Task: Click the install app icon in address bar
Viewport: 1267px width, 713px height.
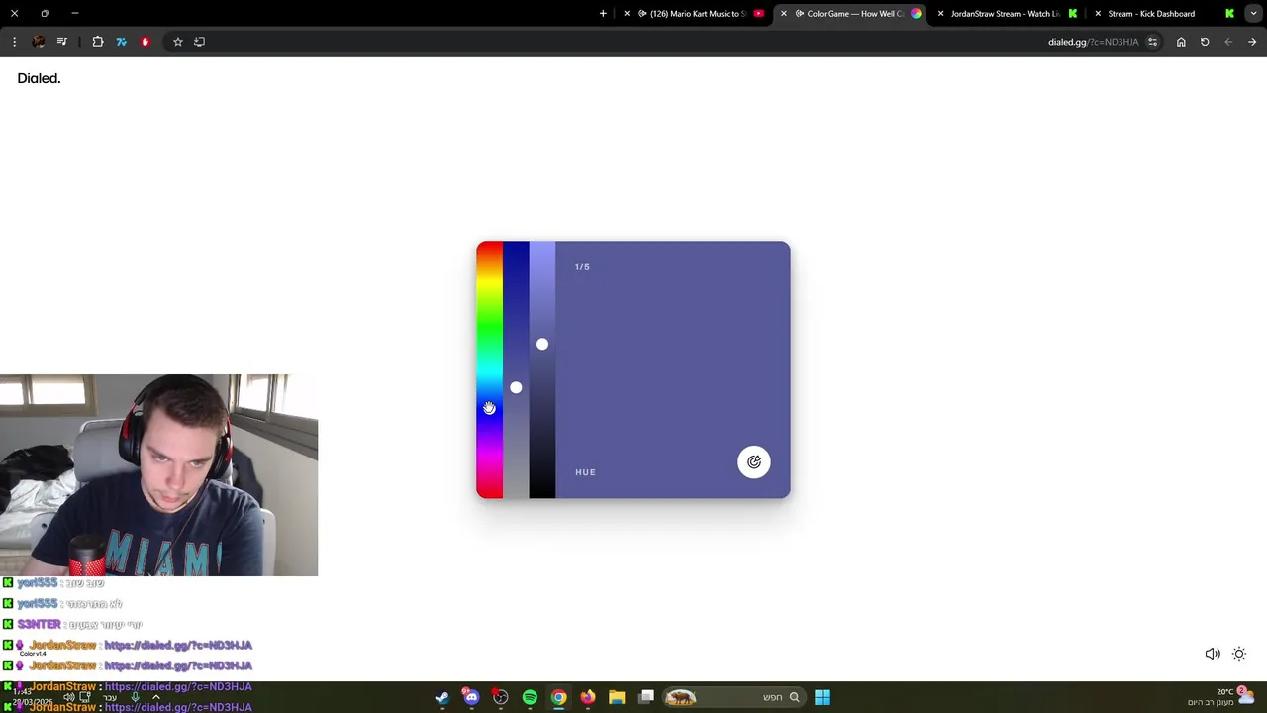Action: 199,42
